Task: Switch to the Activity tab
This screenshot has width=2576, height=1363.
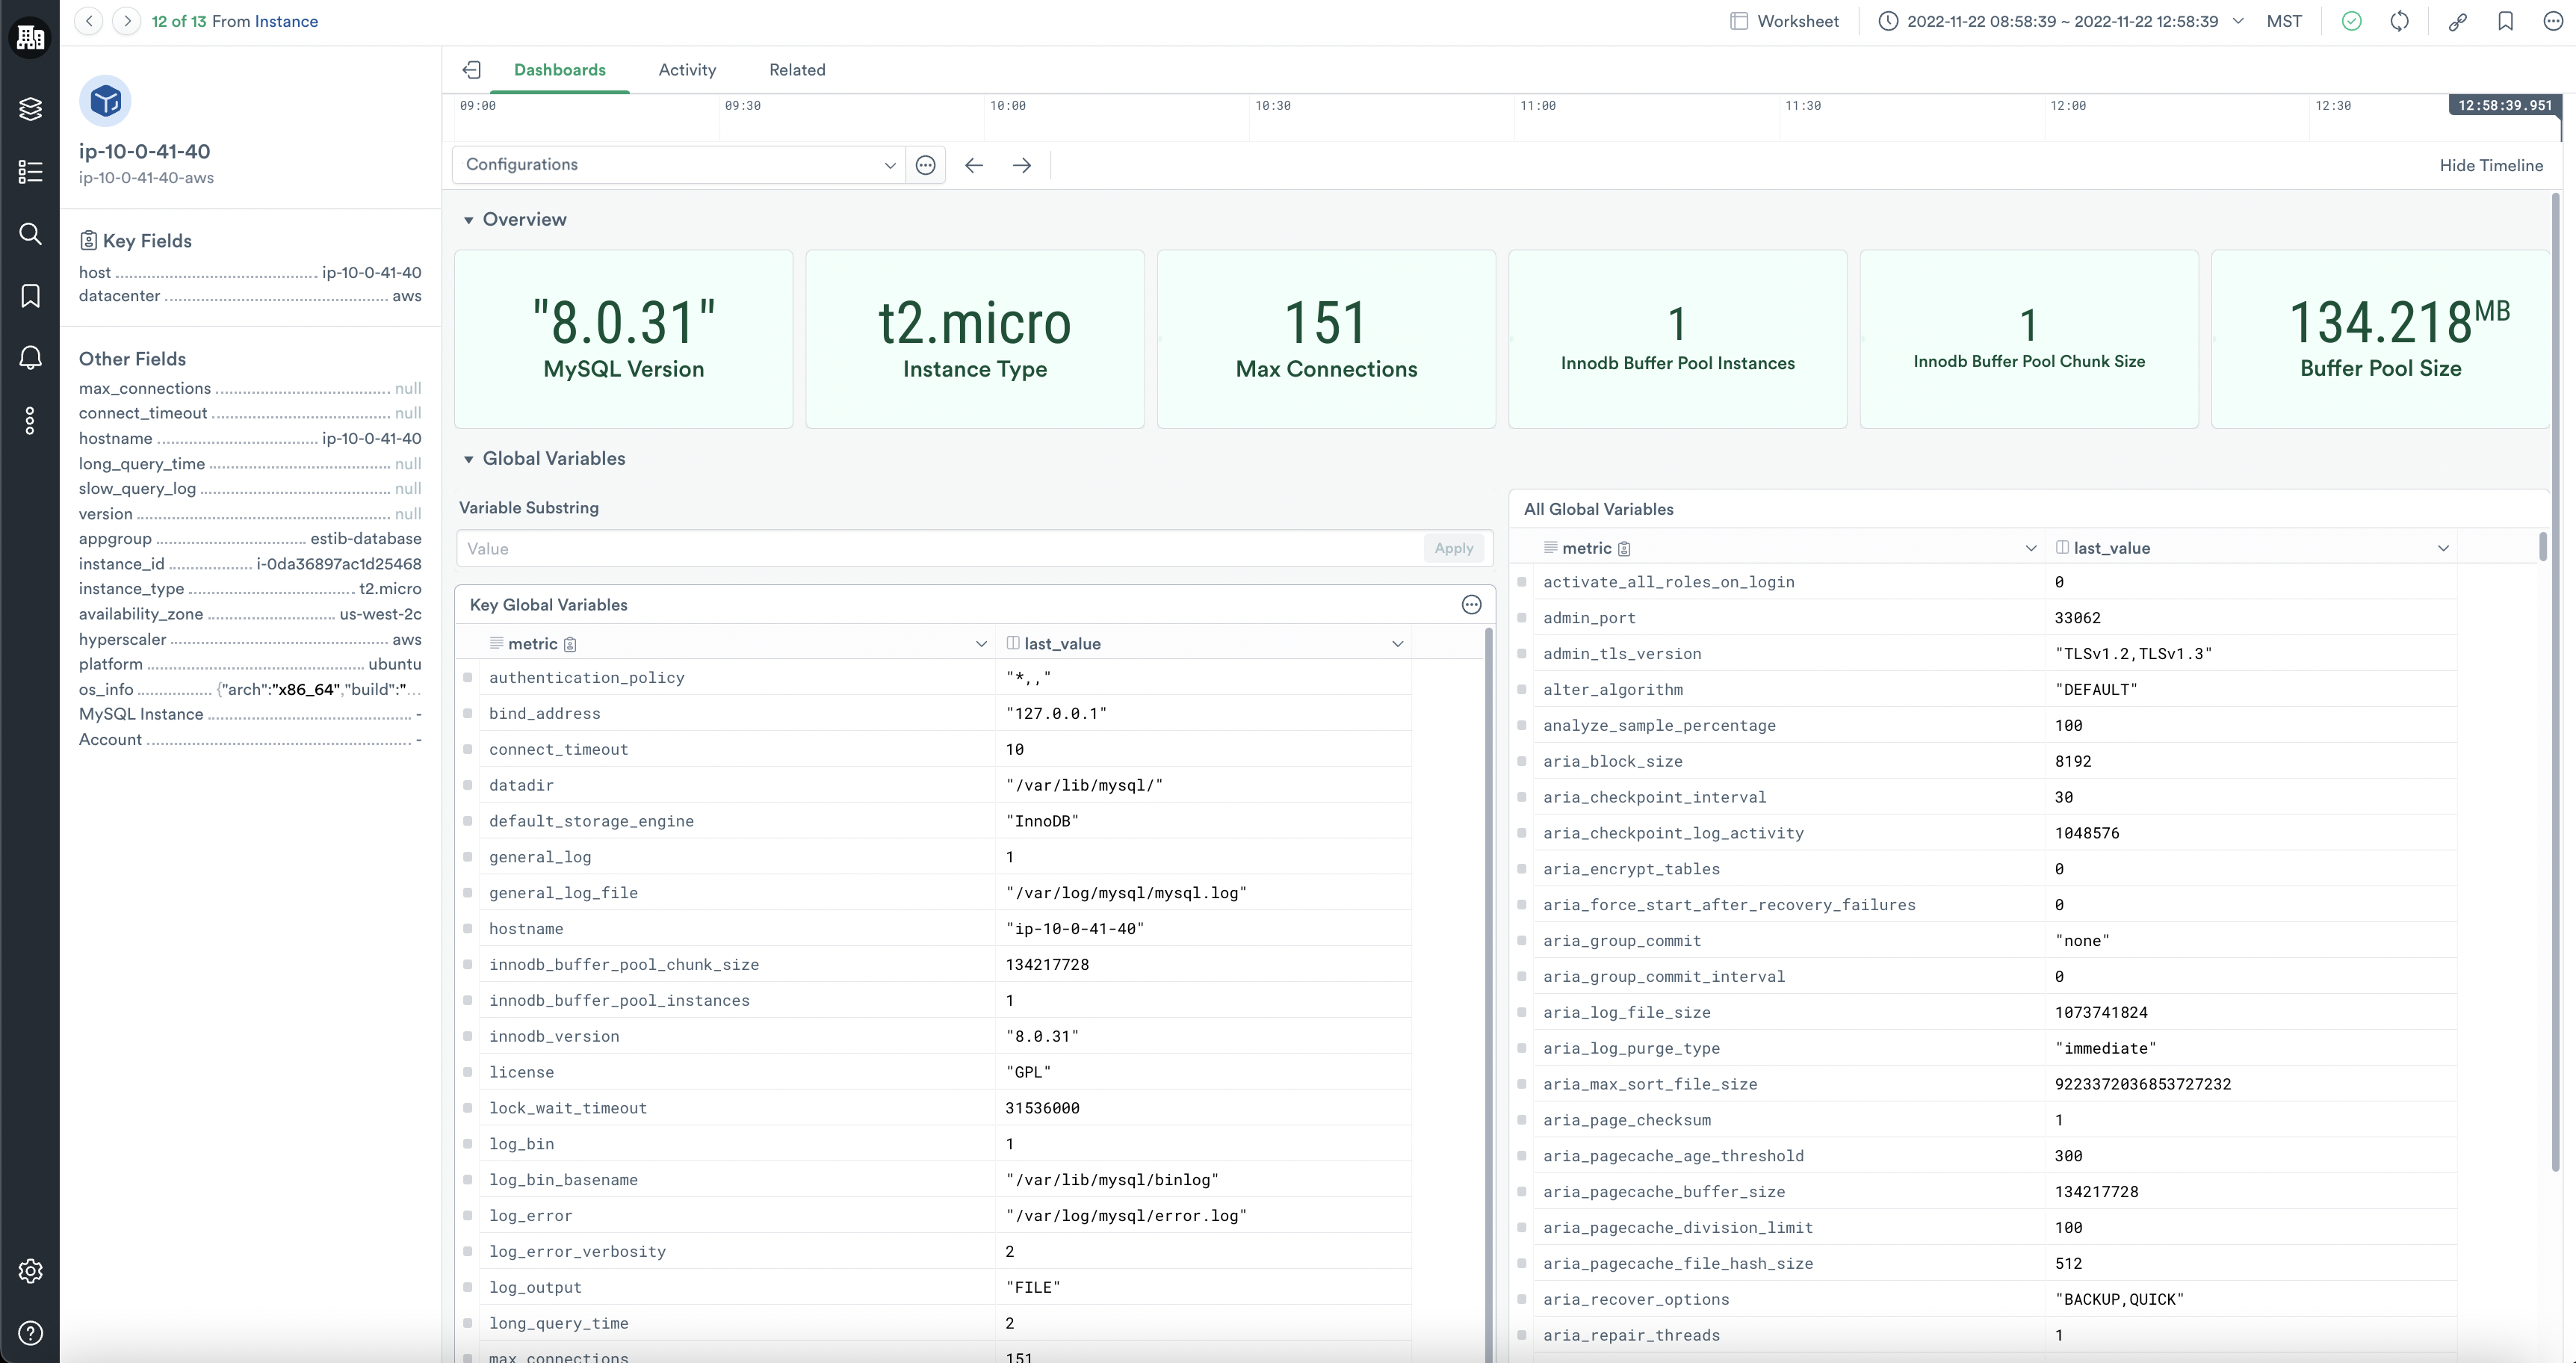Action: 687,70
